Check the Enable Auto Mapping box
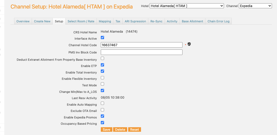277x135 pixels. pos(103,103)
